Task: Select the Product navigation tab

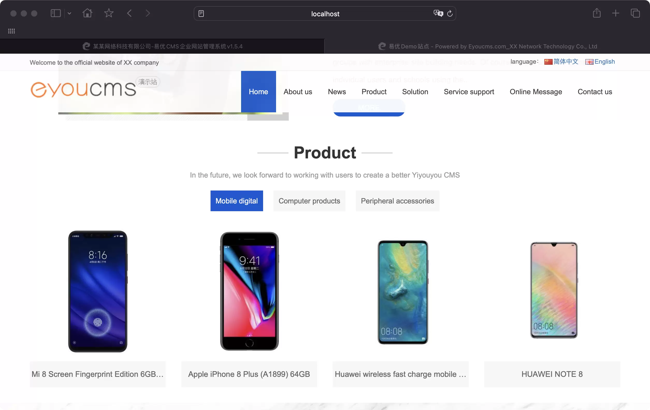Action: (374, 92)
